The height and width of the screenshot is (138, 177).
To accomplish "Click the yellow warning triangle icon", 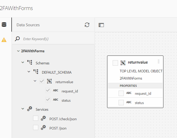I will pyautogui.click(x=4, y=40).
